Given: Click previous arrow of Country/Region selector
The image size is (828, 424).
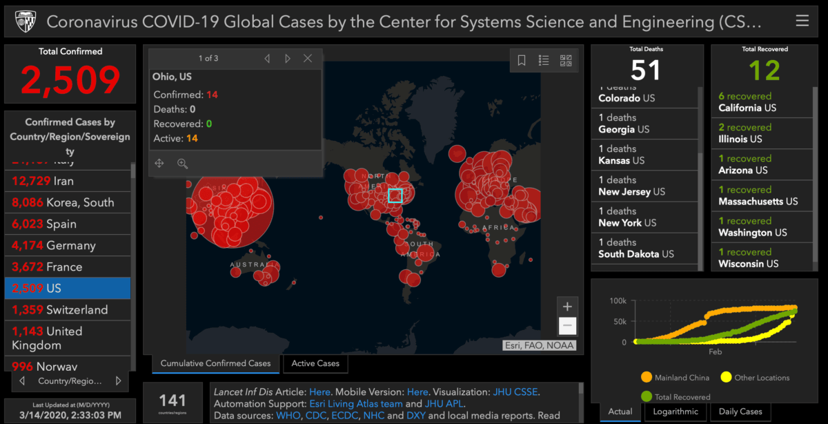Looking at the screenshot, I should [22, 381].
